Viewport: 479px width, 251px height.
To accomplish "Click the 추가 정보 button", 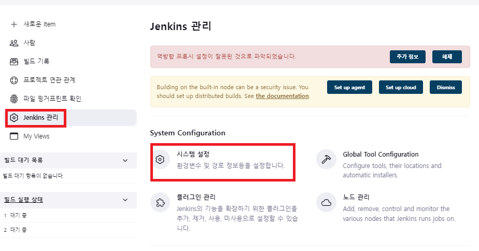I will click(407, 57).
